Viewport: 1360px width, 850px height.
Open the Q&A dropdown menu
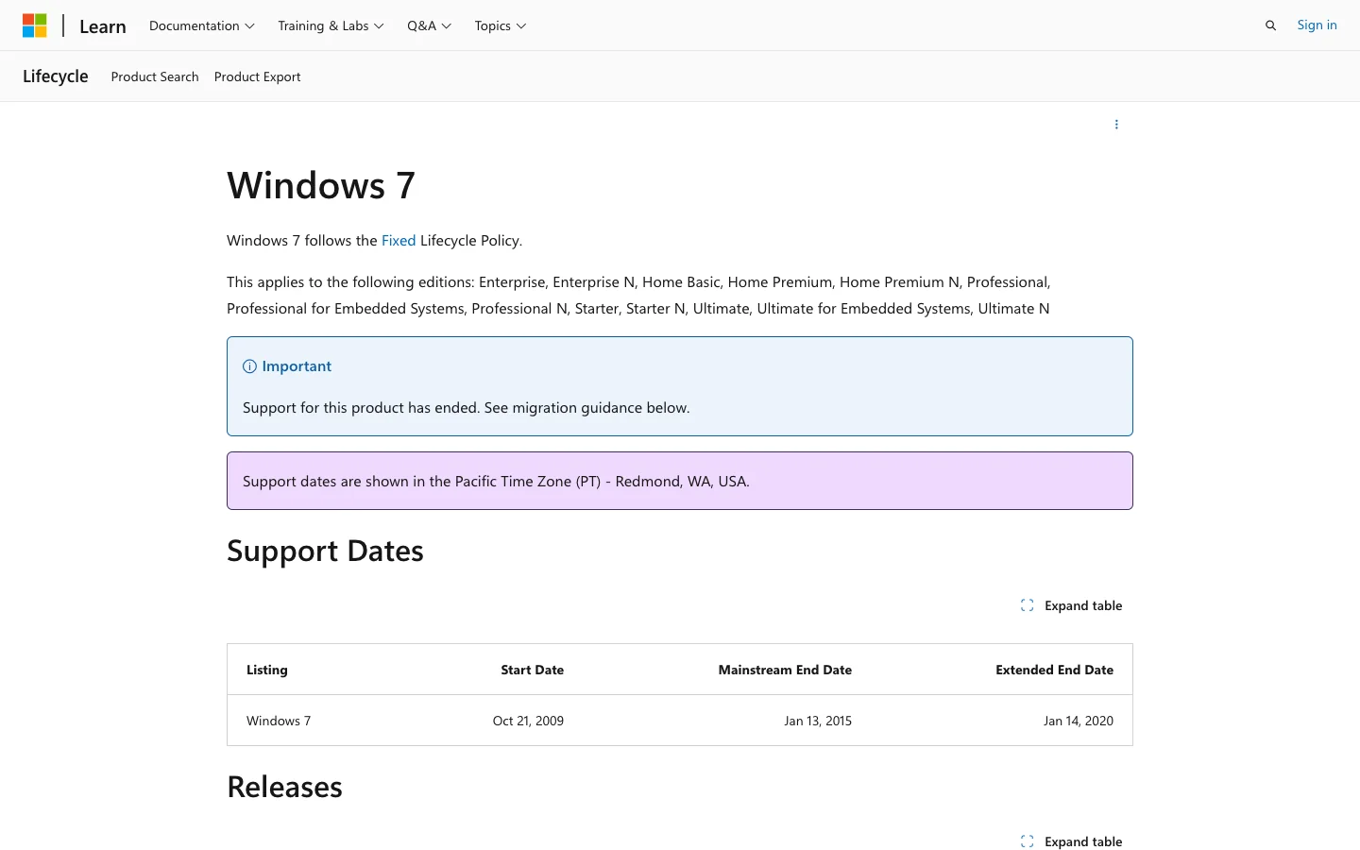pos(430,25)
